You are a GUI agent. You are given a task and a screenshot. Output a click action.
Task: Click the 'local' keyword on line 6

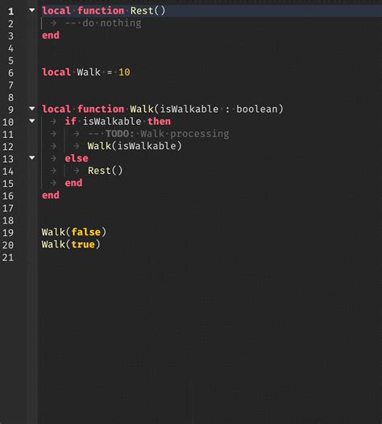click(56, 73)
